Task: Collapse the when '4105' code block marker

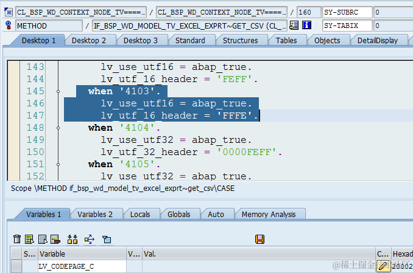Action: 58,164
